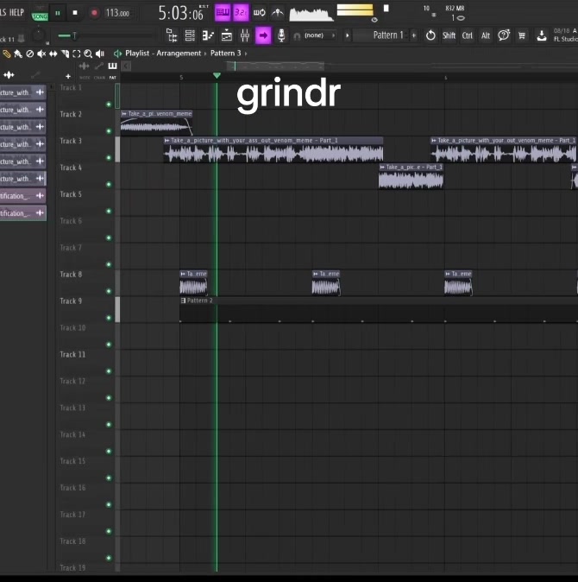The width and height of the screenshot is (578, 582).
Task: Select the Delete tool in playlist toolbar
Action: tap(29, 54)
